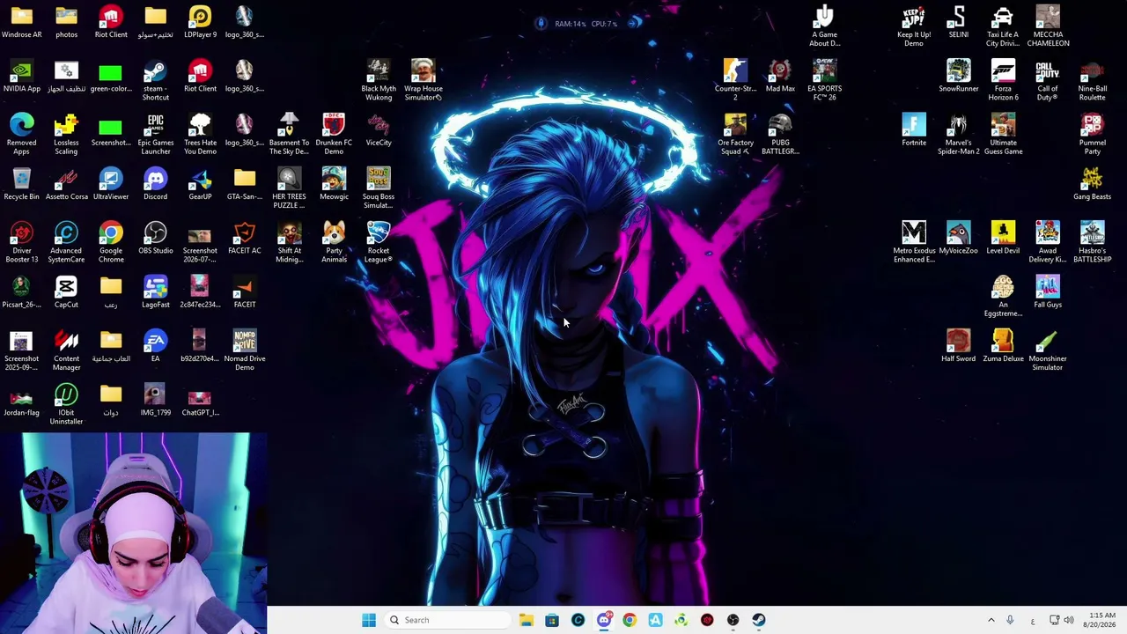This screenshot has width=1127, height=634.
Task: Launch Lossless Scaling duck icon
Action: (66, 135)
